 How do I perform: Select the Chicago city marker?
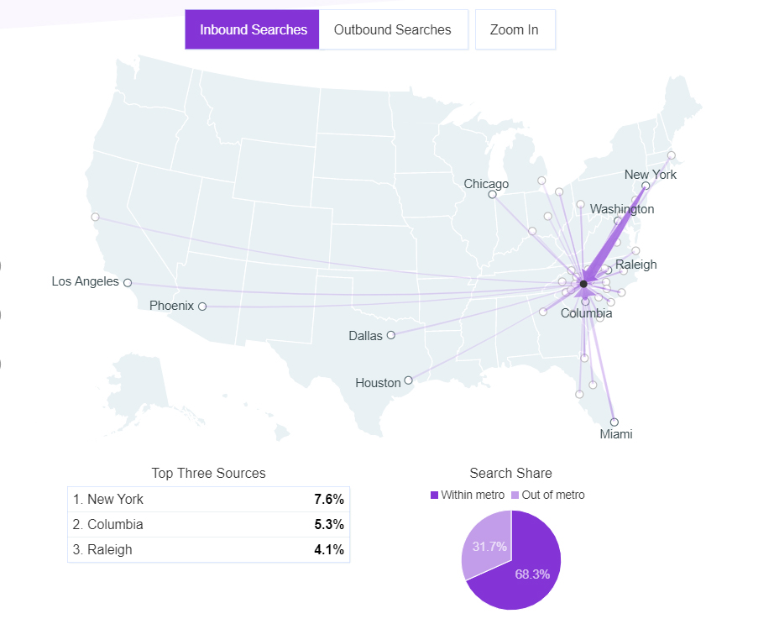(x=492, y=195)
